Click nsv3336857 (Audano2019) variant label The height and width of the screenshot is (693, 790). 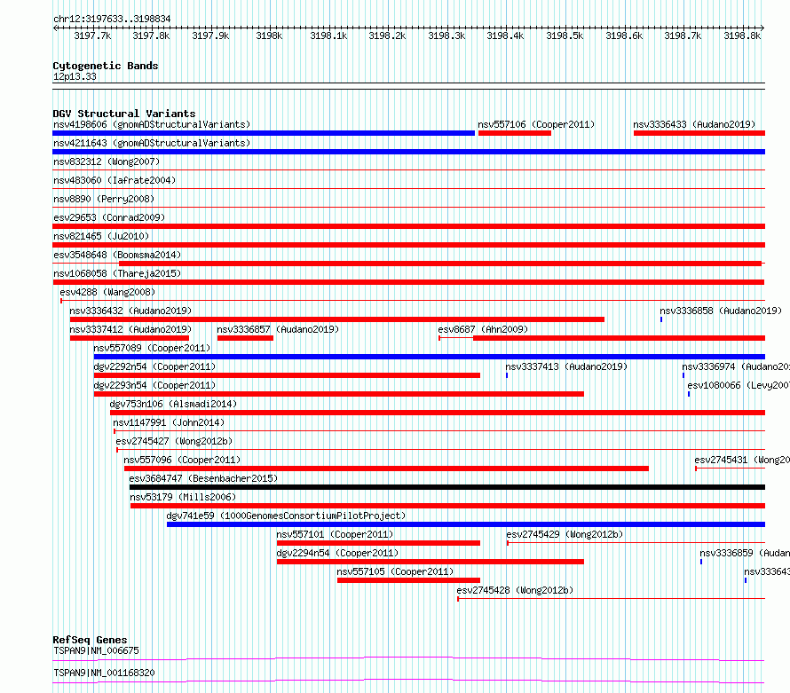click(278, 329)
